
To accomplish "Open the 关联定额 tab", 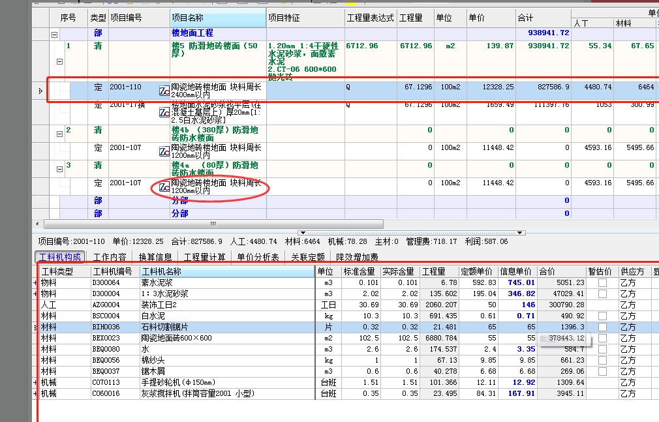I will click(308, 257).
